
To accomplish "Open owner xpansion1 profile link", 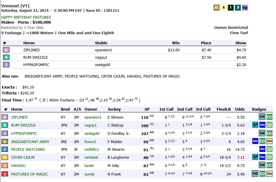I will coord(93,117).
